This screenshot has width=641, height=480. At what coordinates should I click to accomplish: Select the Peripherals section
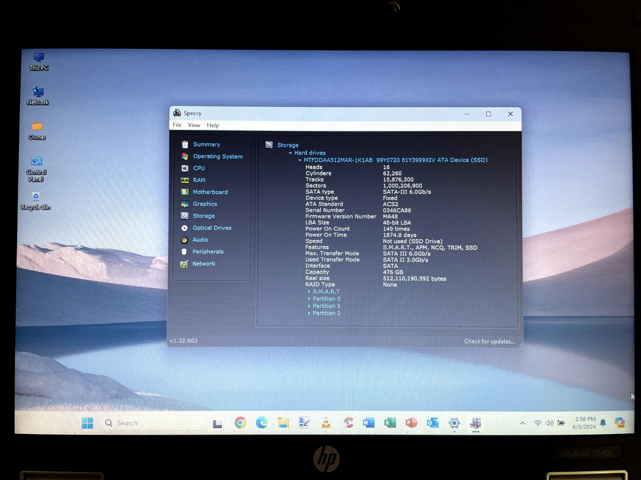tap(208, 252)
